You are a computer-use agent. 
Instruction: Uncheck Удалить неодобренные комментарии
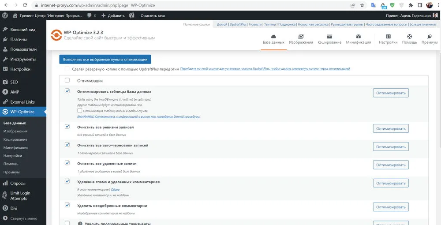pos(67,205)
